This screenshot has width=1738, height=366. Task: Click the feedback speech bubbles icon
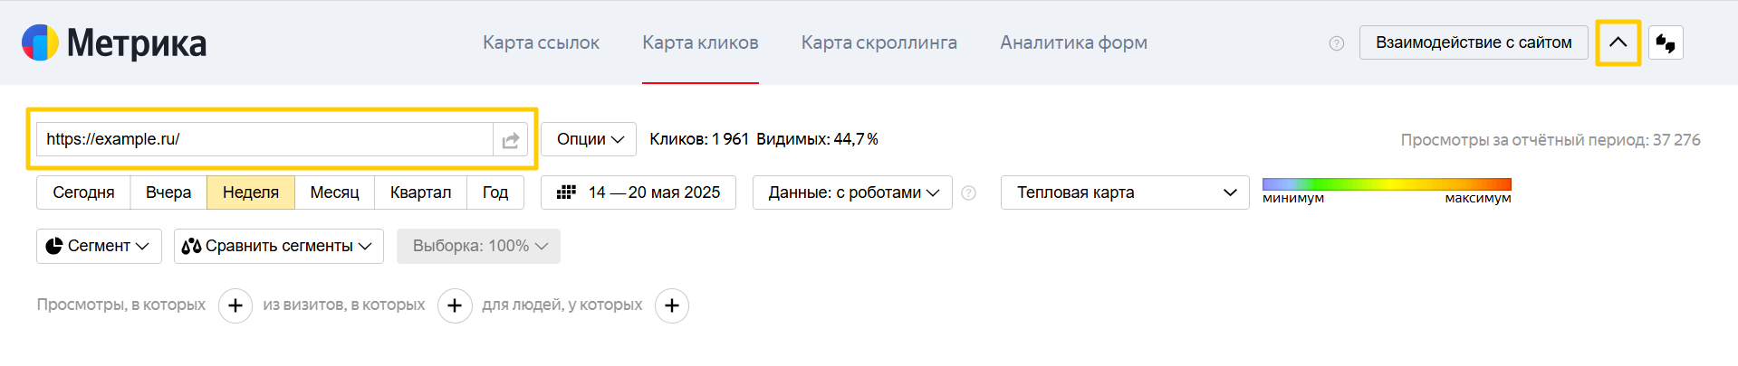point(1666,43)
